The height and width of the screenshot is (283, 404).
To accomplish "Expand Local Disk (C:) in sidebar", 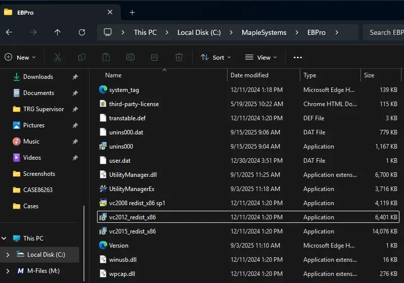I will tap(8, 255).
